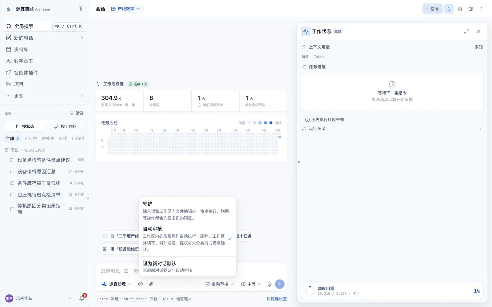Viewport: 492px width, 307px height.
Task: Open 智能体插件 in the sidebar
Action: pyautogui.click(x=45, y=73)
